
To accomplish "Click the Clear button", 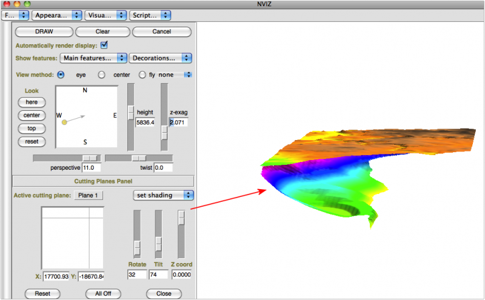I will pyautogui.click(x=102, y=32).
